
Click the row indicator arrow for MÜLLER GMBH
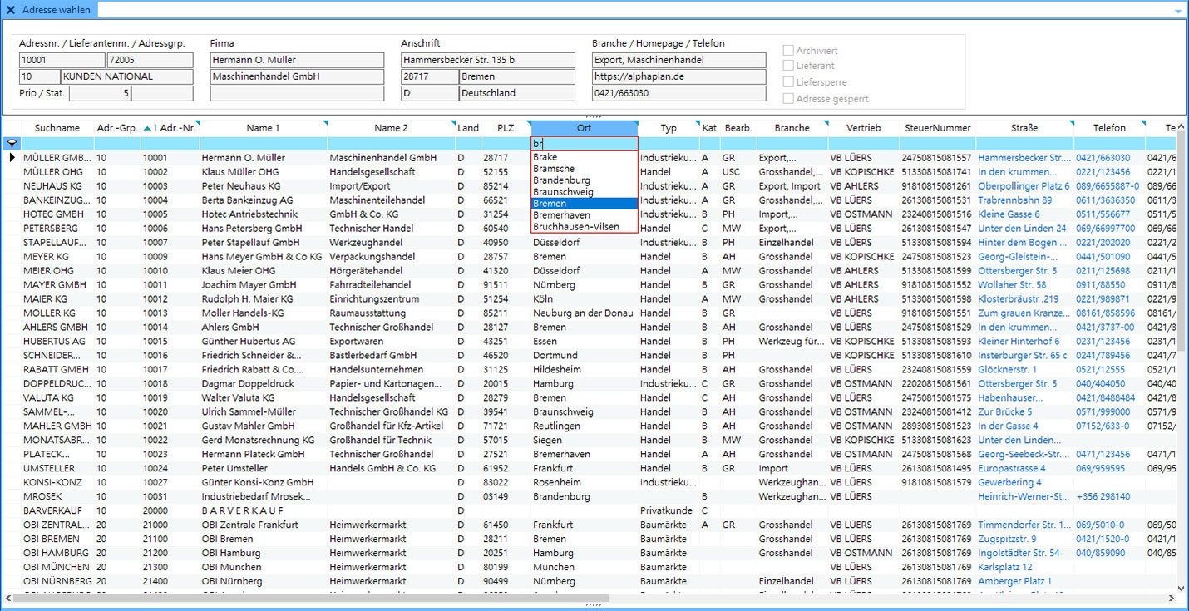click(12, 158)
